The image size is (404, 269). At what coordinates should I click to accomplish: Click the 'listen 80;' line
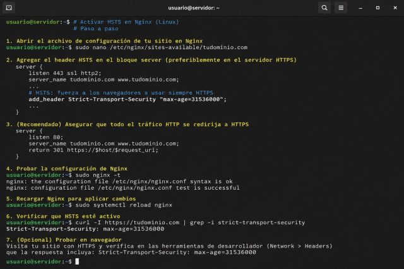46,137
